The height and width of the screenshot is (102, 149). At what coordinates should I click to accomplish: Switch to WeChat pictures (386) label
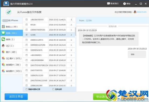pyautogui.click(x=13, y=65)
